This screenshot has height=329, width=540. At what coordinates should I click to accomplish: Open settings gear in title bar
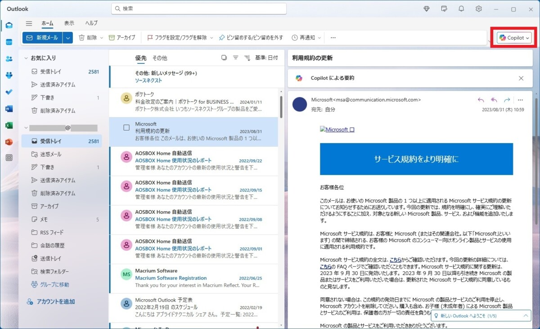[x=479, y=9]
